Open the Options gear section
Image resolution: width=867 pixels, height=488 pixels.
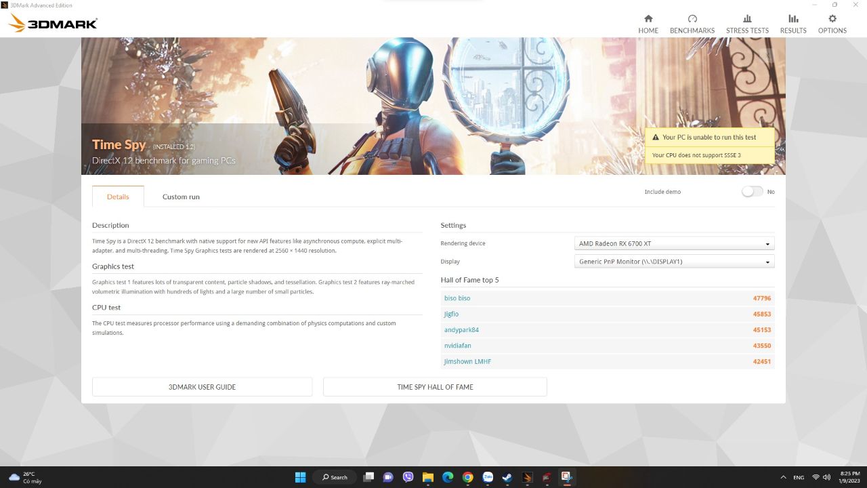(832, 24)
